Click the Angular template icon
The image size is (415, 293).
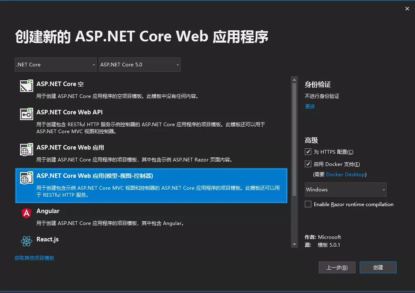(26, 213)
